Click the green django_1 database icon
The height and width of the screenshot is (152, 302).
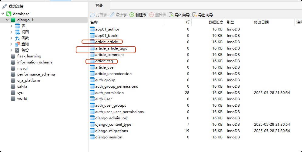pyautogui.click(x=13, y=20)
